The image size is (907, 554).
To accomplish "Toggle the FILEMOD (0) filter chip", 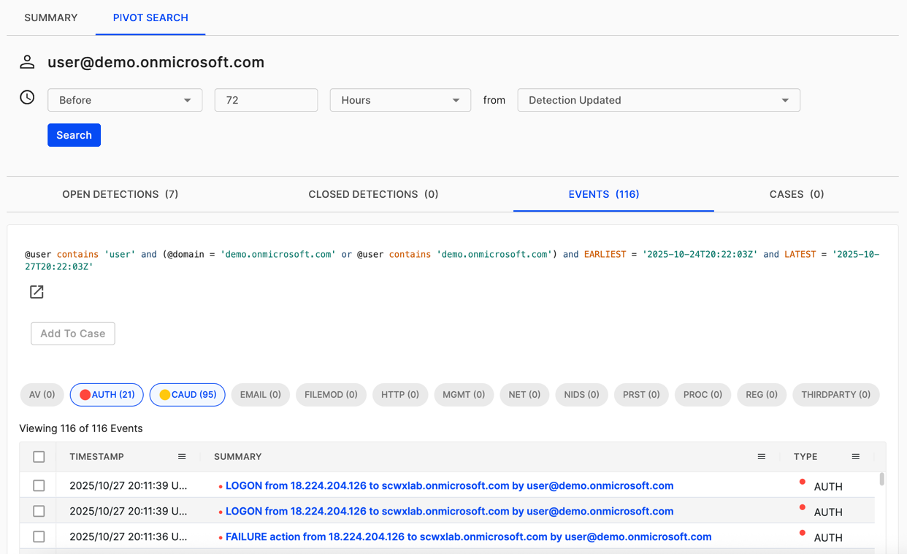I will point(331,395).
